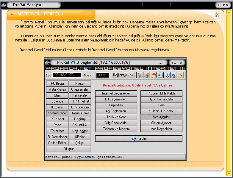Open Internet Seçenekleri
Image resolution: width=233 pixels, height=178 pixels.
116,93
